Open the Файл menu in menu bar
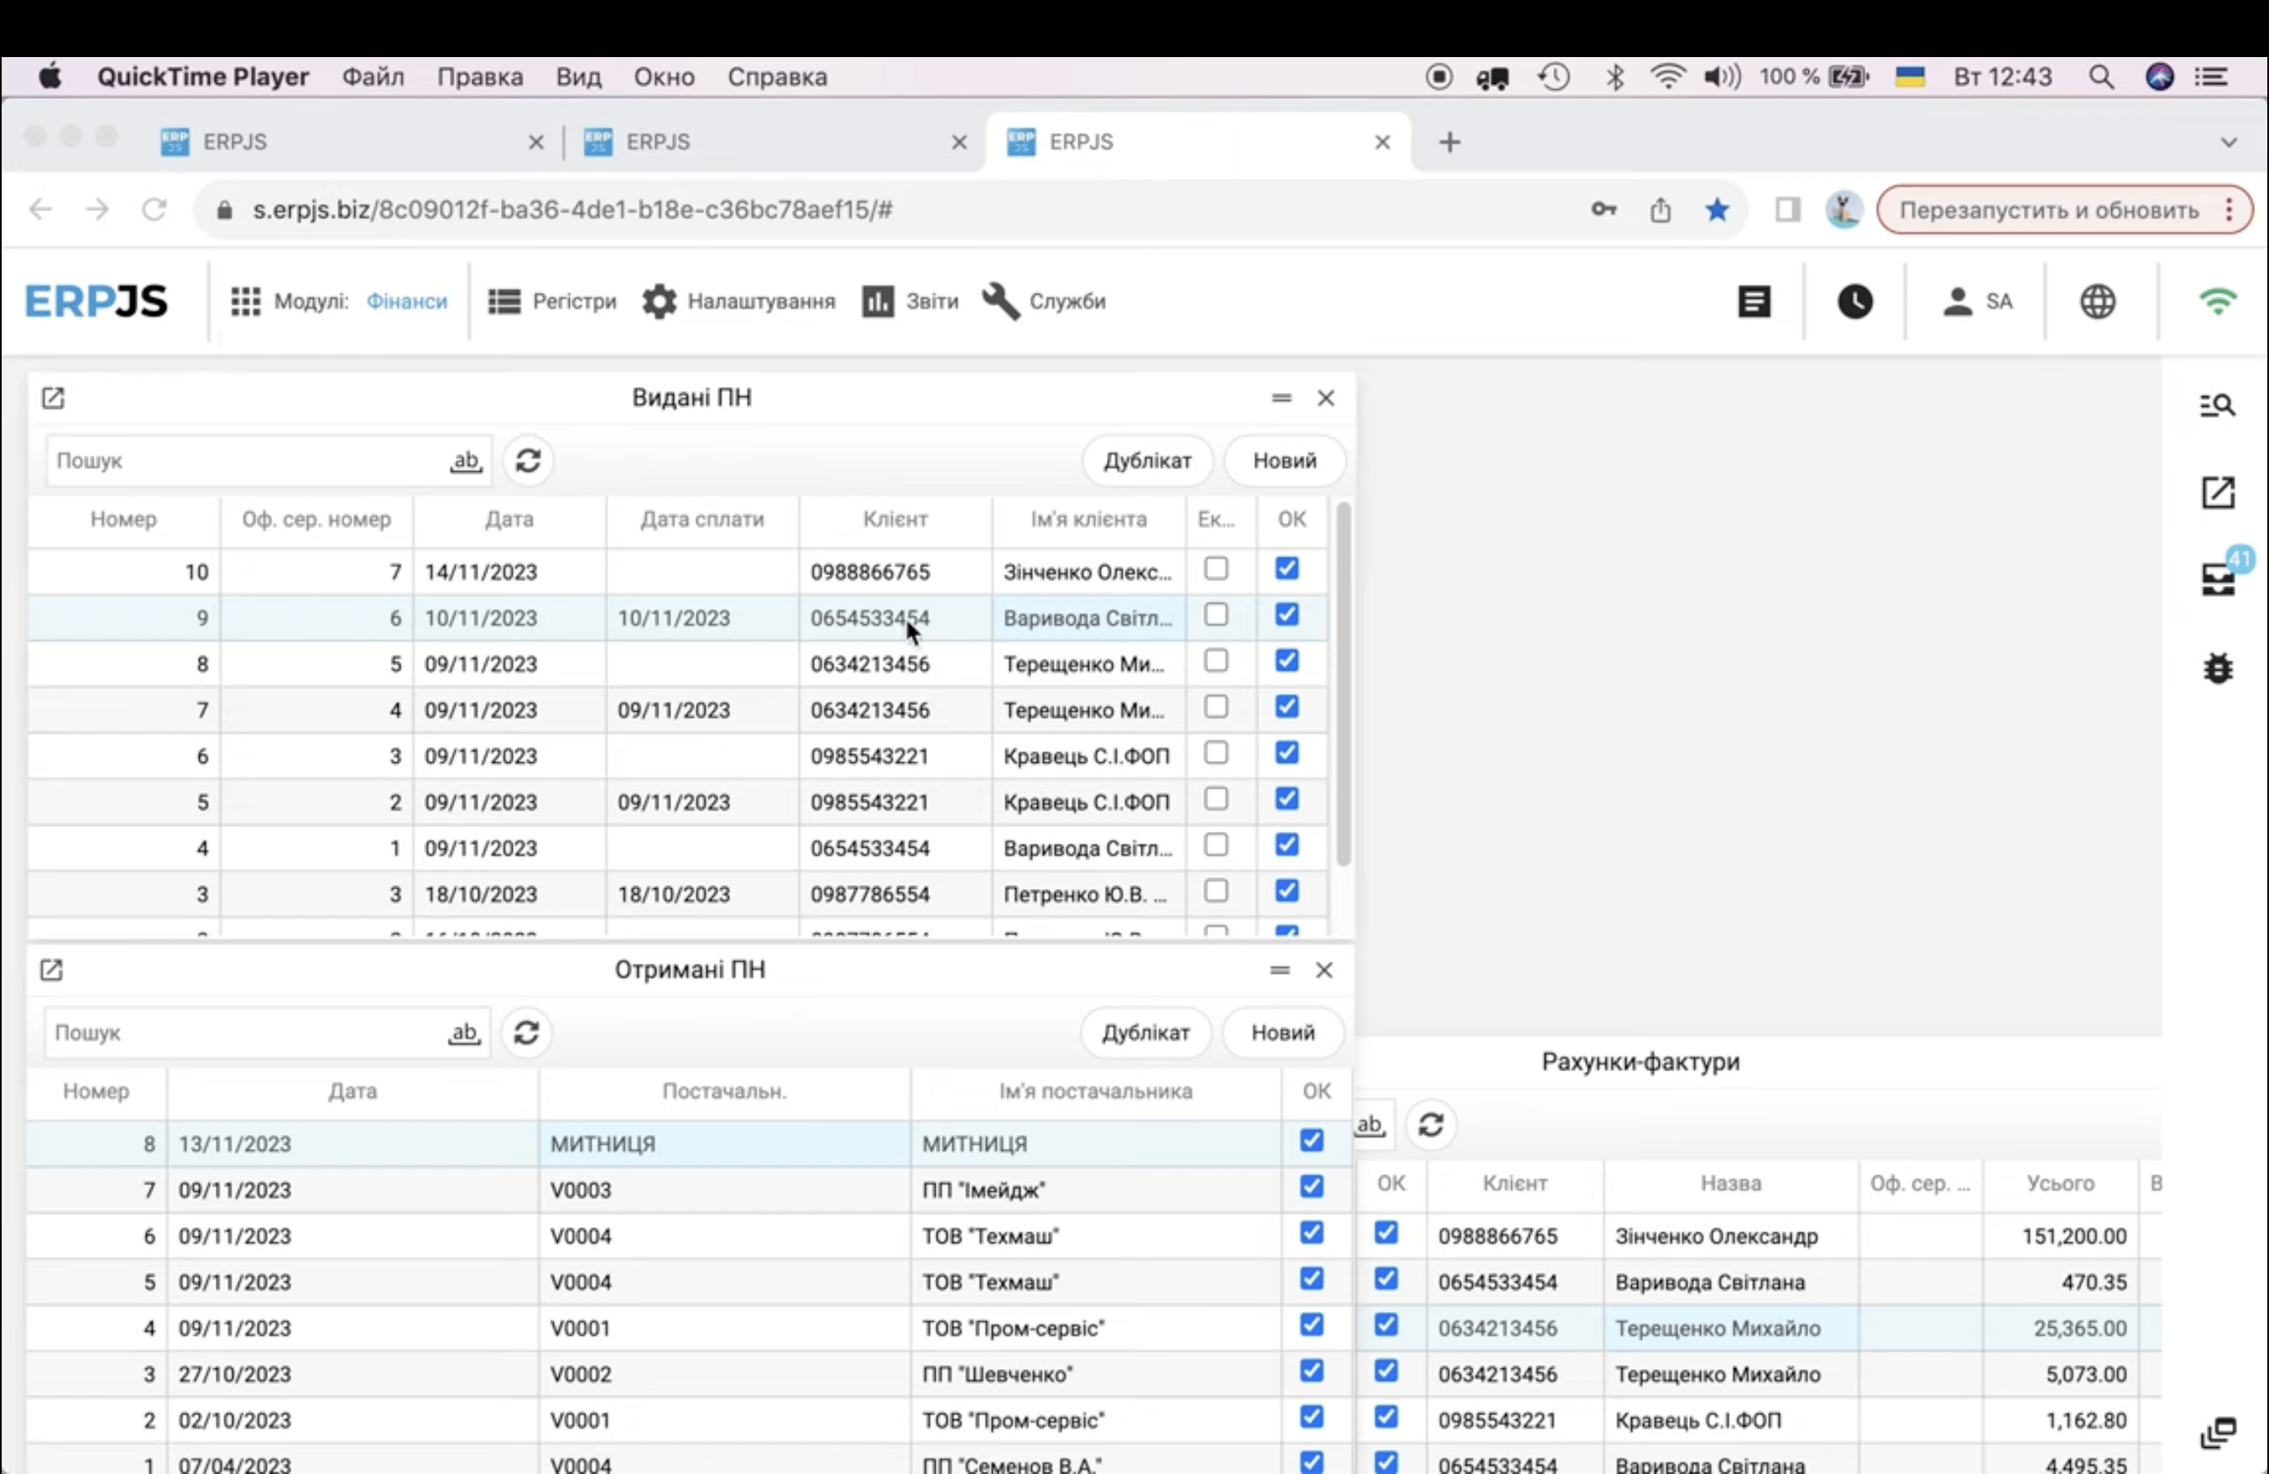Image resolution: width=2269 pixels, height=1474 pixels. (x=373, y=76)
